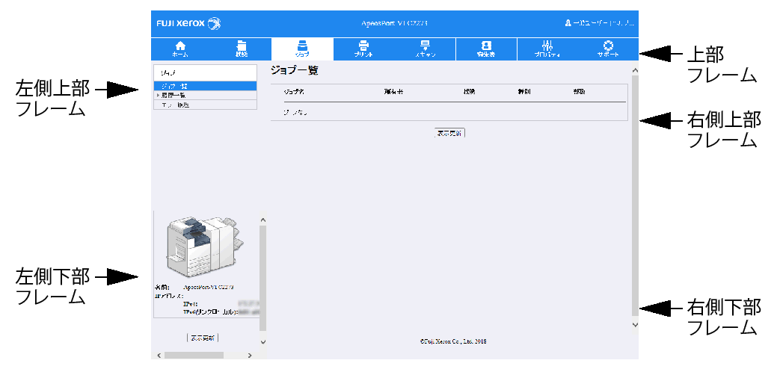Open the スキャン (Scan) icon tab
Image resolution: width=780 pixels, height=372 pixels.
[x=425, y=49]
